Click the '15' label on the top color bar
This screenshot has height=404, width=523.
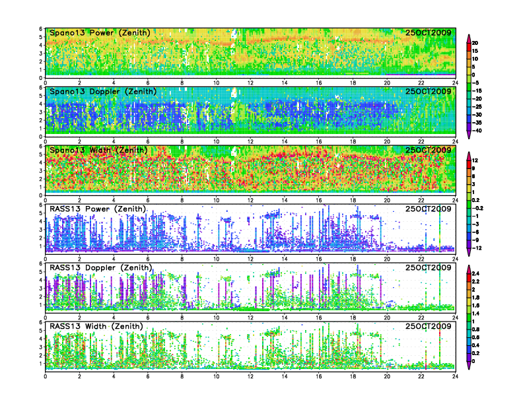475,51
